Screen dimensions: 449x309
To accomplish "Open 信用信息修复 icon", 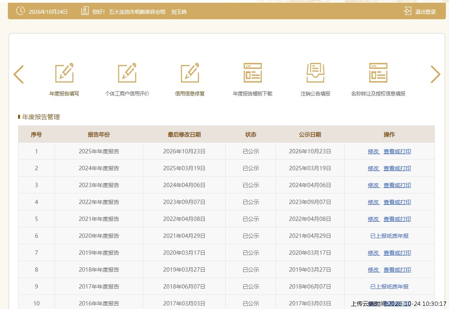I will click(190, 73).
